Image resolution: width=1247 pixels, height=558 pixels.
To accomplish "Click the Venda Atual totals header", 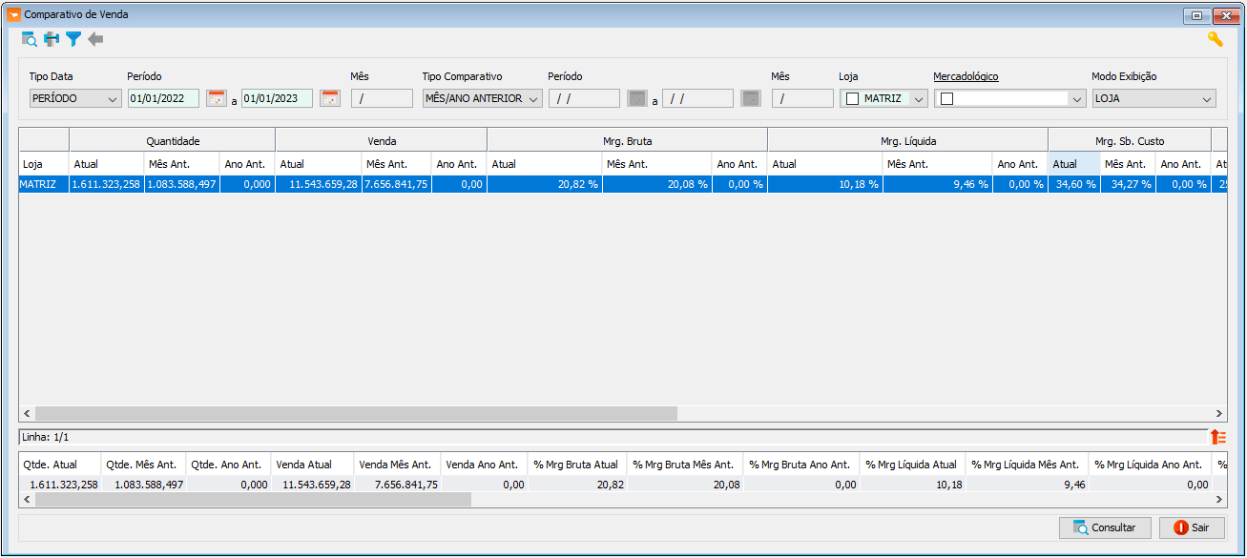I will (x=312, y=465).
